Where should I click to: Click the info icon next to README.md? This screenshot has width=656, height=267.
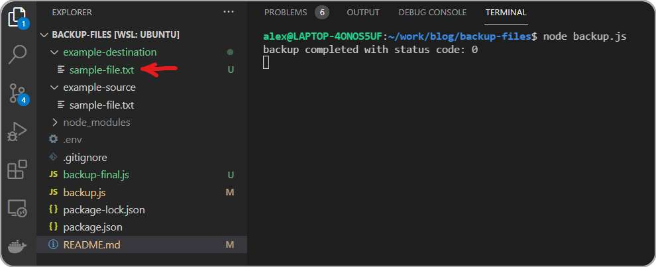click(53, 244)
